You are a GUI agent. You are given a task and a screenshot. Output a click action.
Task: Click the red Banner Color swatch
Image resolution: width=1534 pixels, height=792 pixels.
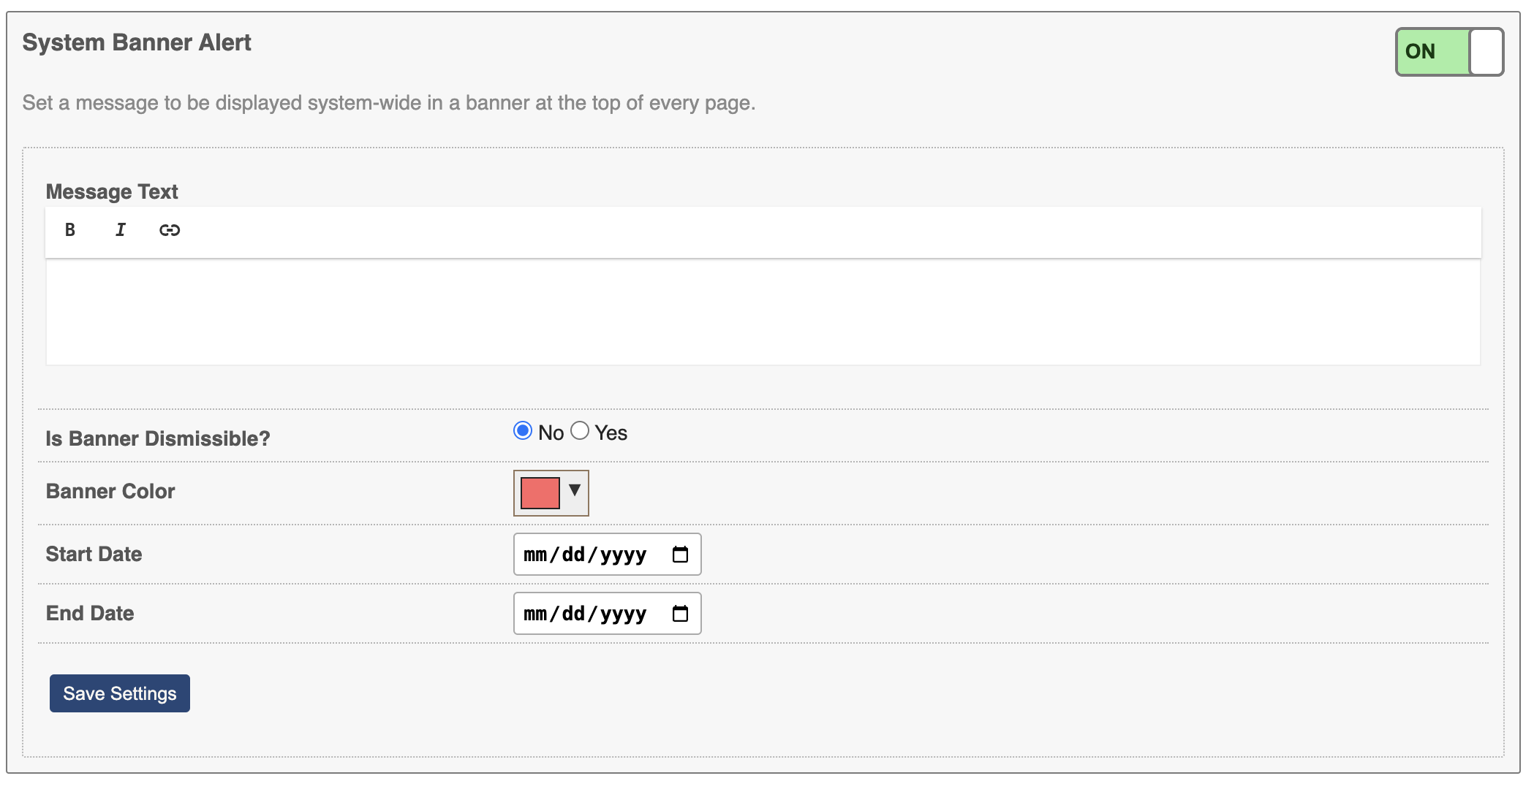click(540, 493)
